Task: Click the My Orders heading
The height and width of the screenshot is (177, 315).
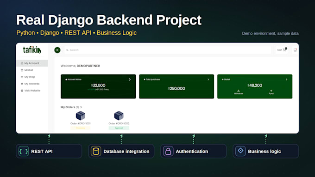Action: click(68, 107)
